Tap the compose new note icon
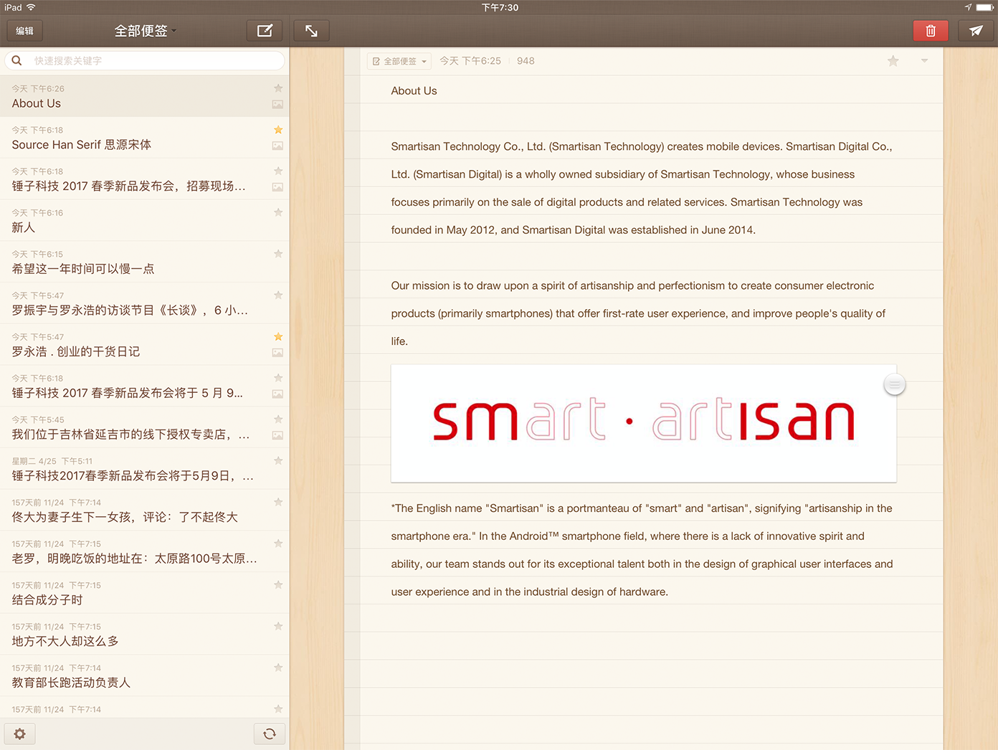The height and width of the screenshot is (750, 998). [265, 31]
